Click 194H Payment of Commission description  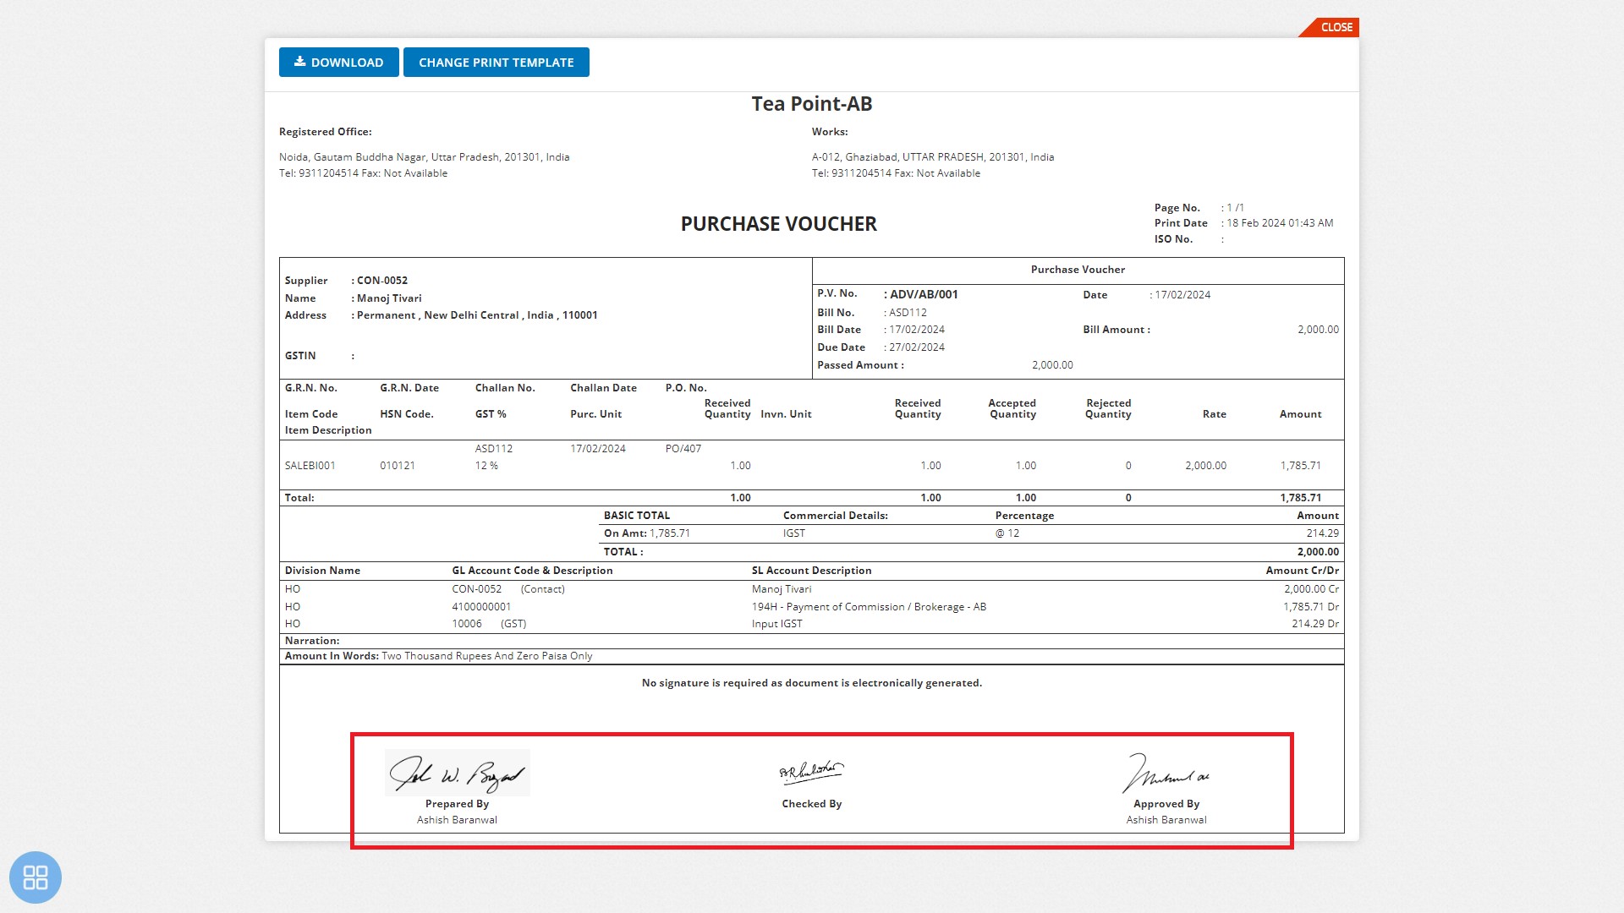(x=869, y=607)
